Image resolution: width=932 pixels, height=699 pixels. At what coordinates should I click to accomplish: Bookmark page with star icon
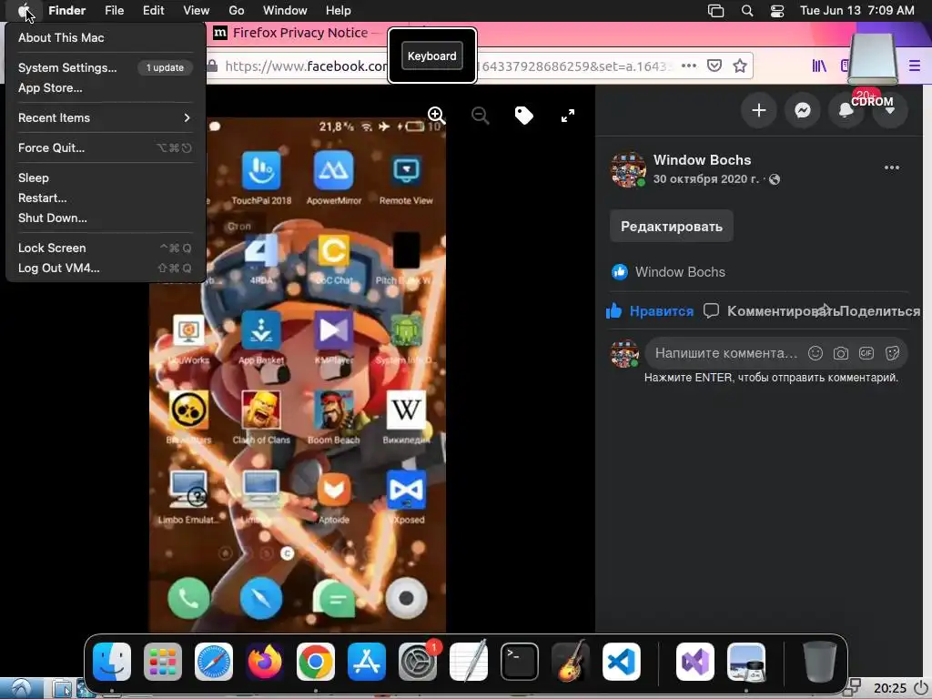(739, 66)
